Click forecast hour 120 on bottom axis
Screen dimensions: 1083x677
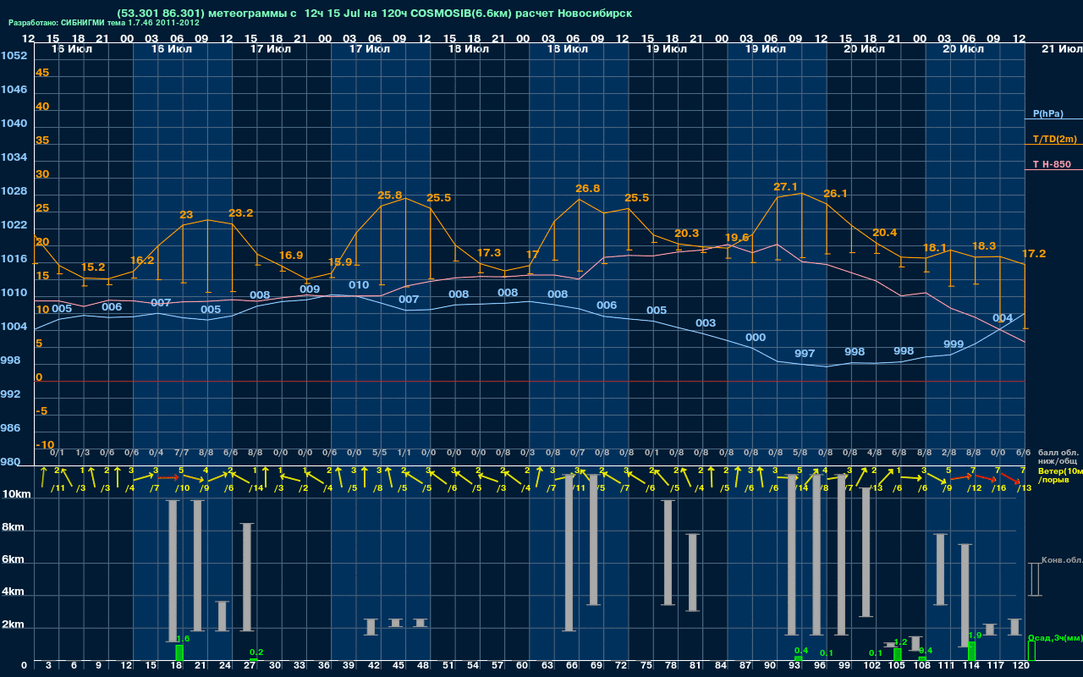1021,666
